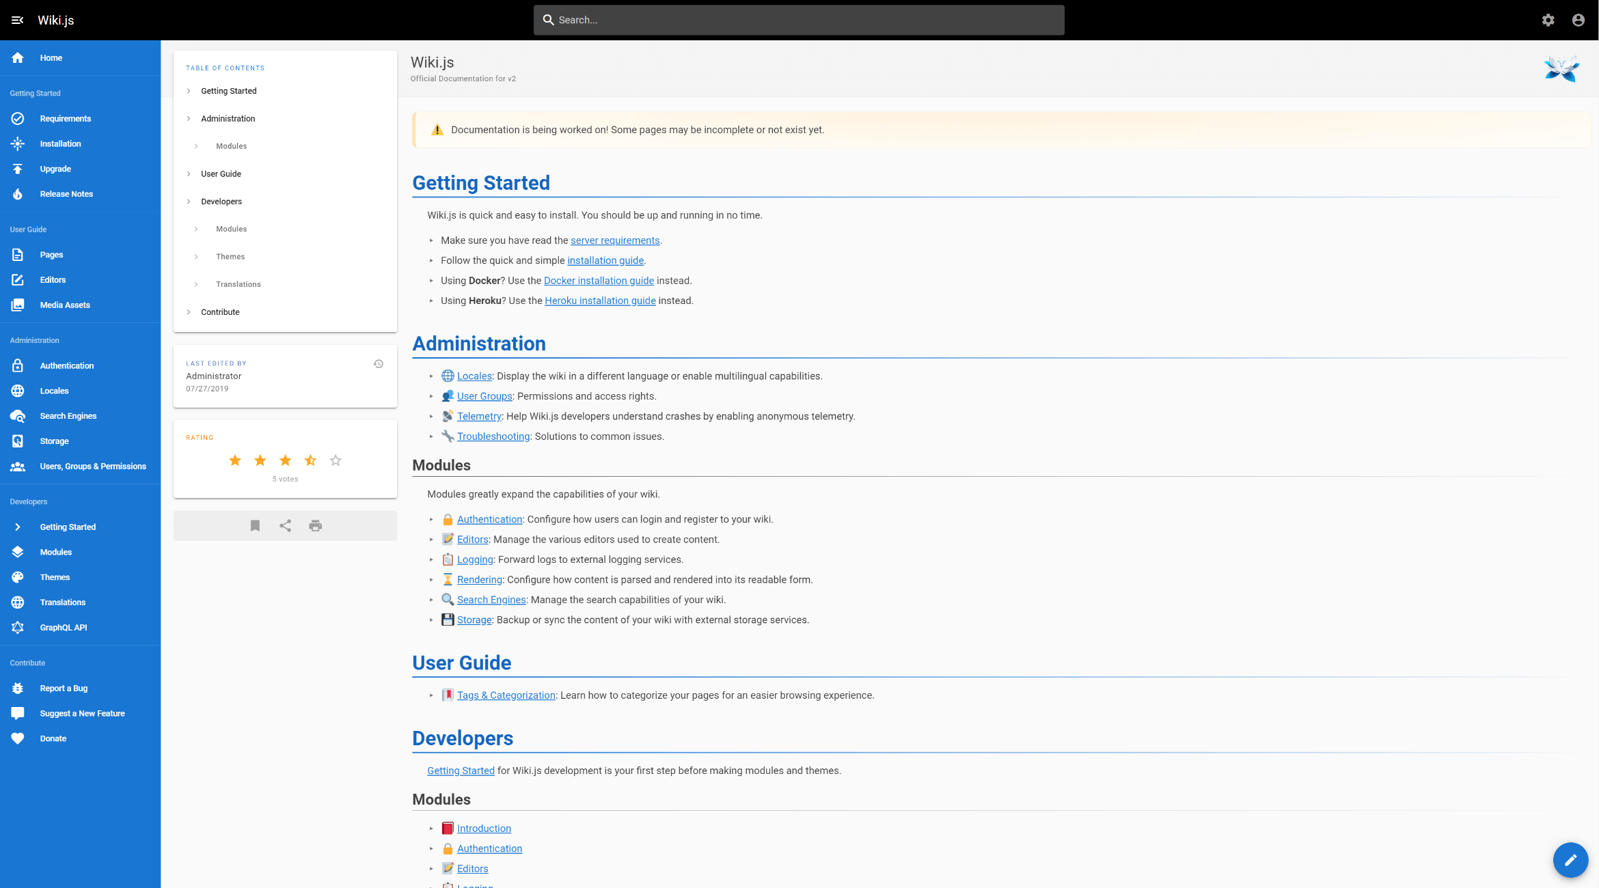Rate the page five stars

(x=336, y=460)
